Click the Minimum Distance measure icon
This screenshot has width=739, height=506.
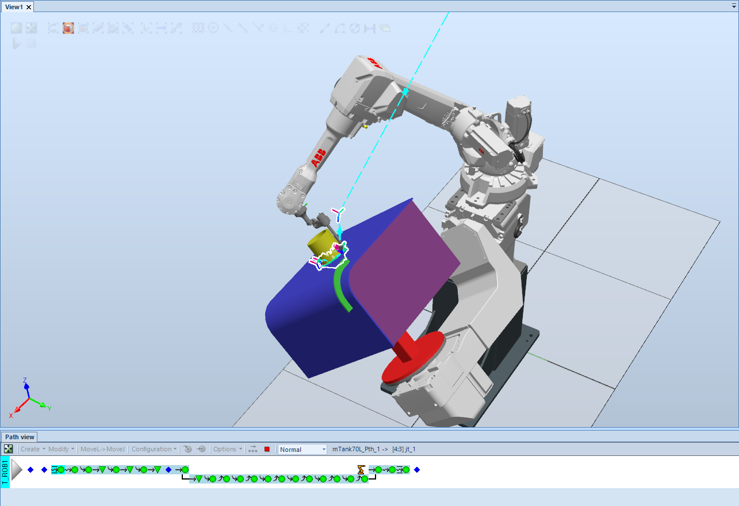tap(370, 28)
